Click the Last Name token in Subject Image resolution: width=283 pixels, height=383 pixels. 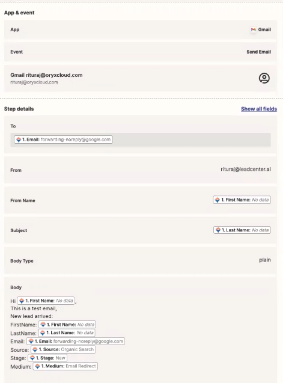tap(242, 230)
